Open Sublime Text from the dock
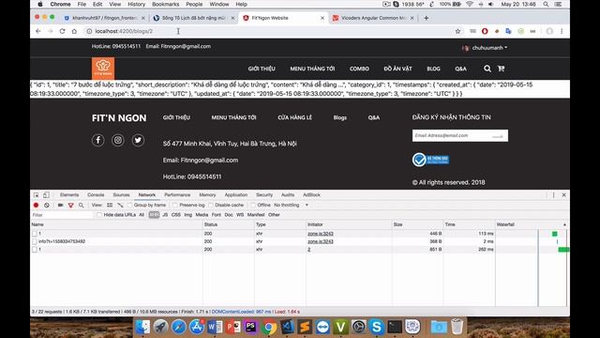Image resolution: width=600 pixels, height=338 pixels. 305,327
